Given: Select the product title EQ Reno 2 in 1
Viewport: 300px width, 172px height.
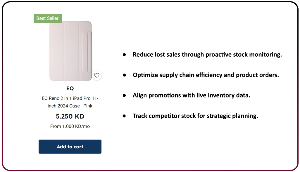Looking at the screenshot, I should (x=70, y=102).
